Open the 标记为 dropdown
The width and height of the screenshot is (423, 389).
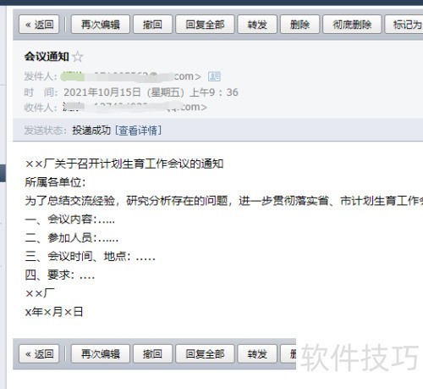coord(404,25)
